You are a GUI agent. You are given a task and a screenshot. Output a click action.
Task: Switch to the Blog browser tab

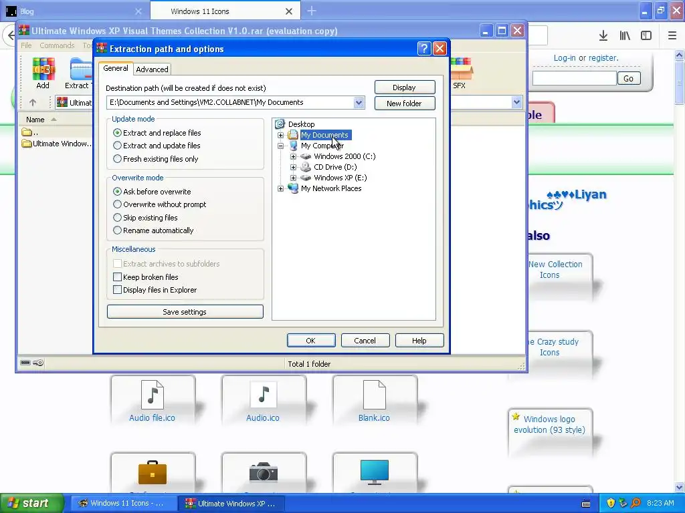pos(74,11)
